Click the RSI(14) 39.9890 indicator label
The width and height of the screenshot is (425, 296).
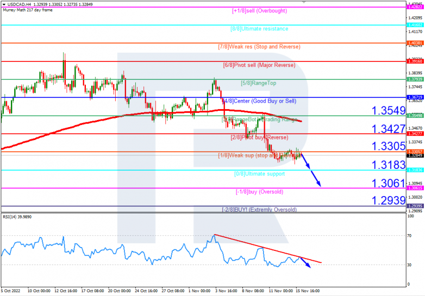coord(17,217)
